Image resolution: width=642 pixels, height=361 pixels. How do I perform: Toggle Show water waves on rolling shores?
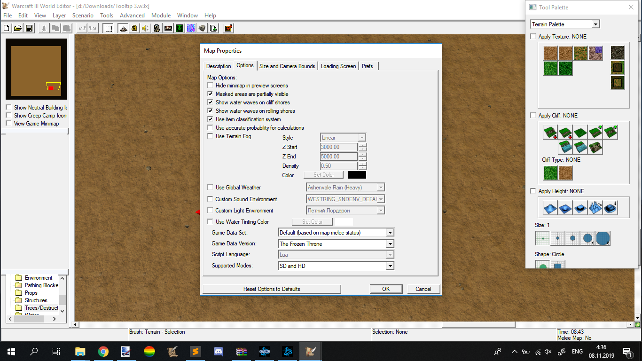pyautogui.click(x=211, y=111)
